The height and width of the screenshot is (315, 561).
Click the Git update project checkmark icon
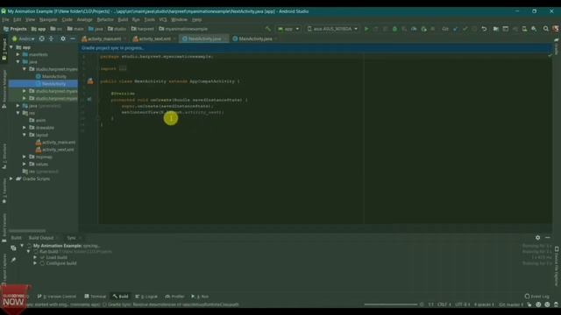456,29
